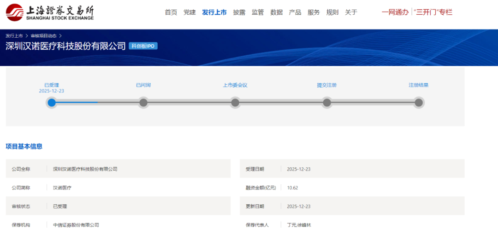Click the 发行上市 breadcrumb link
Image resolution: width=498 pixels, height=230 pixels.
point(14,36)
